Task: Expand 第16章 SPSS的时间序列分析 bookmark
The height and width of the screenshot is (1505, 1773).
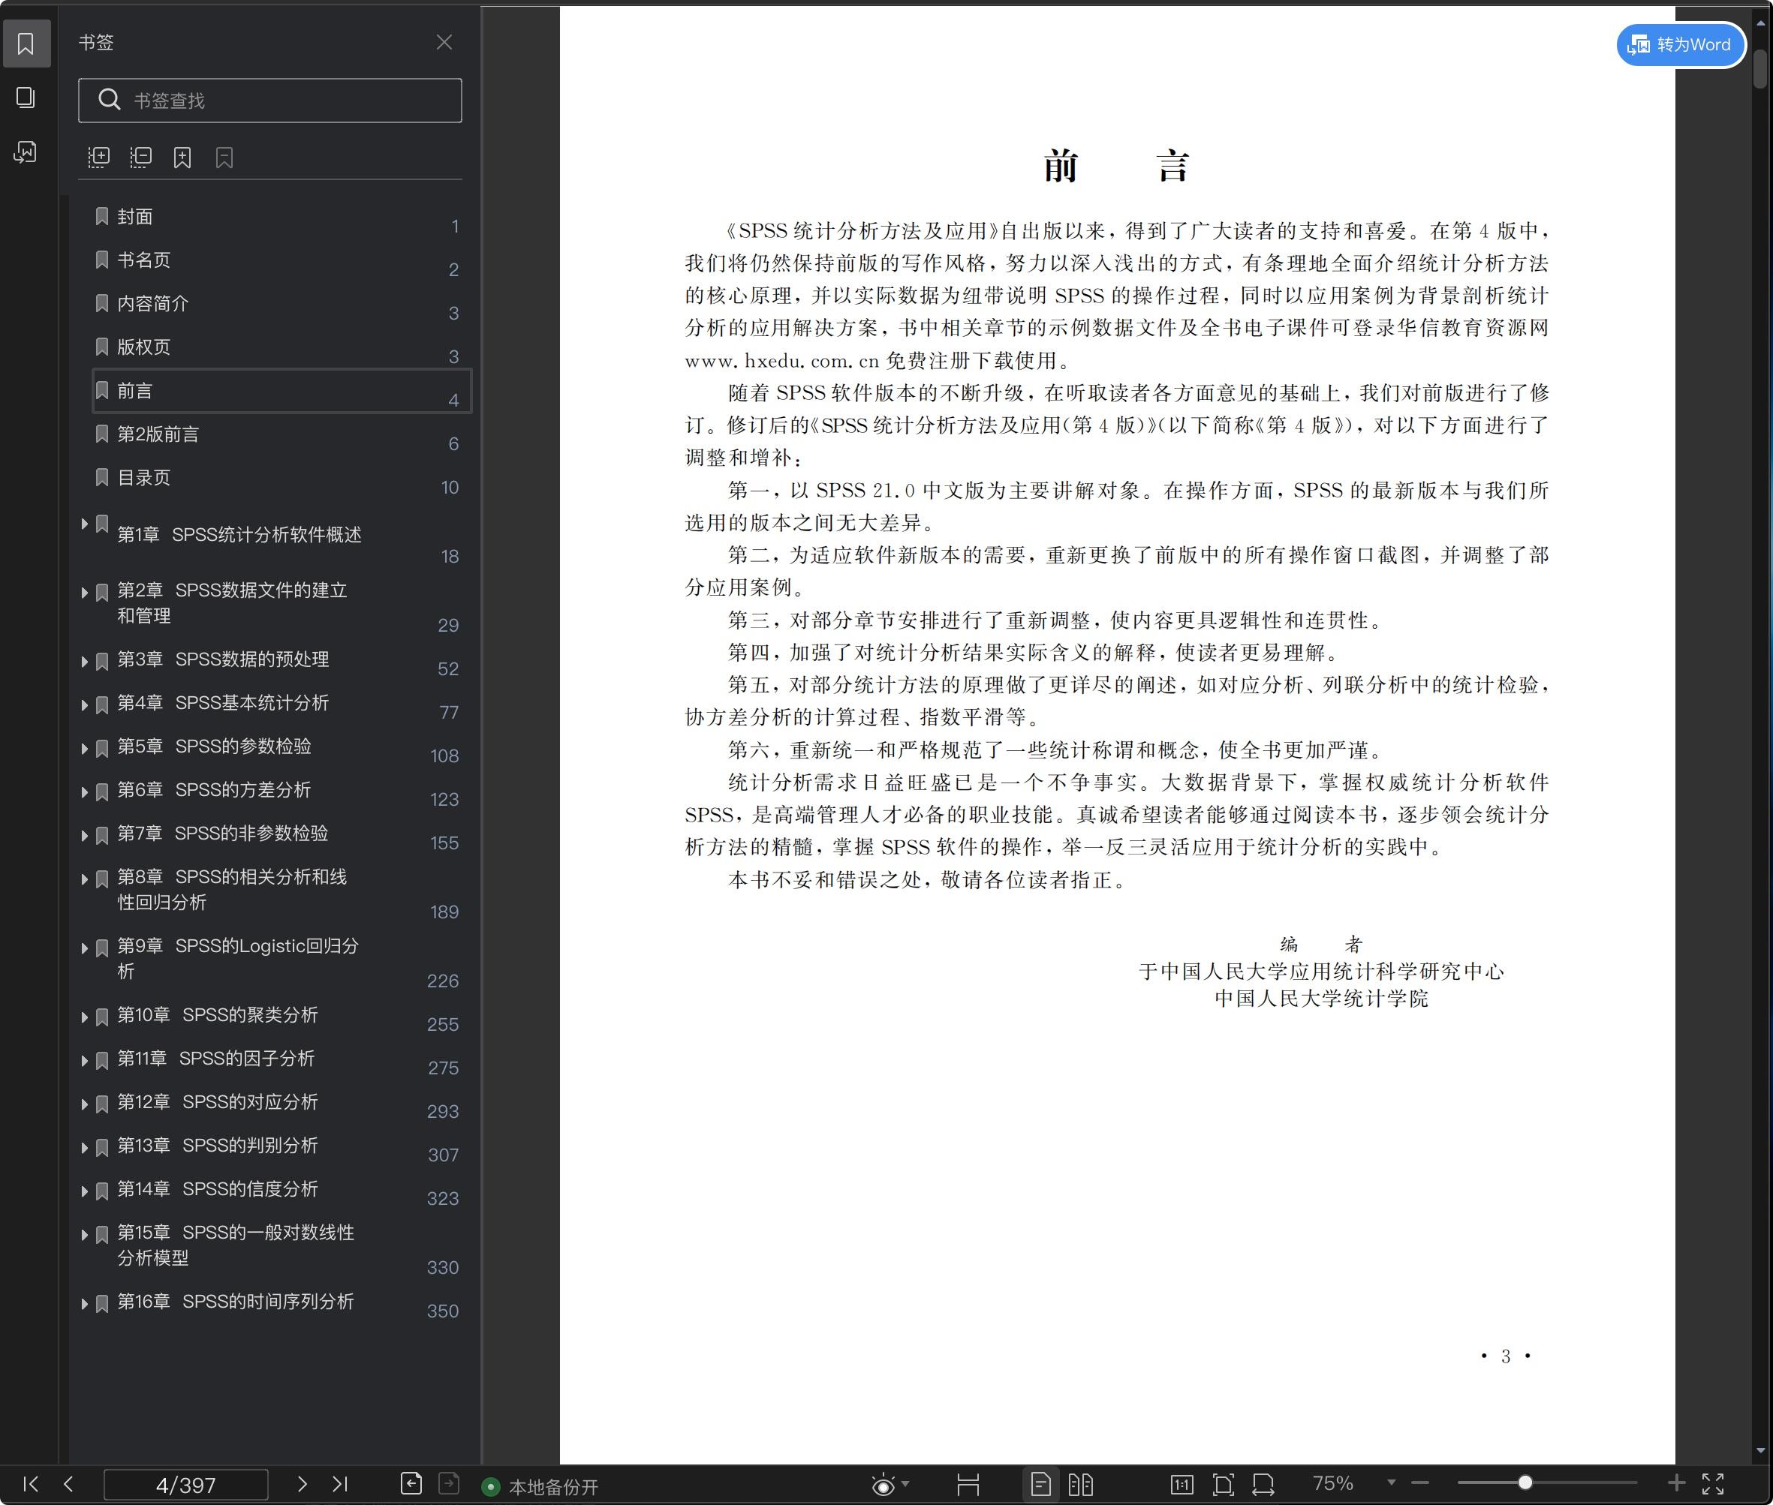Action: 85,1304
